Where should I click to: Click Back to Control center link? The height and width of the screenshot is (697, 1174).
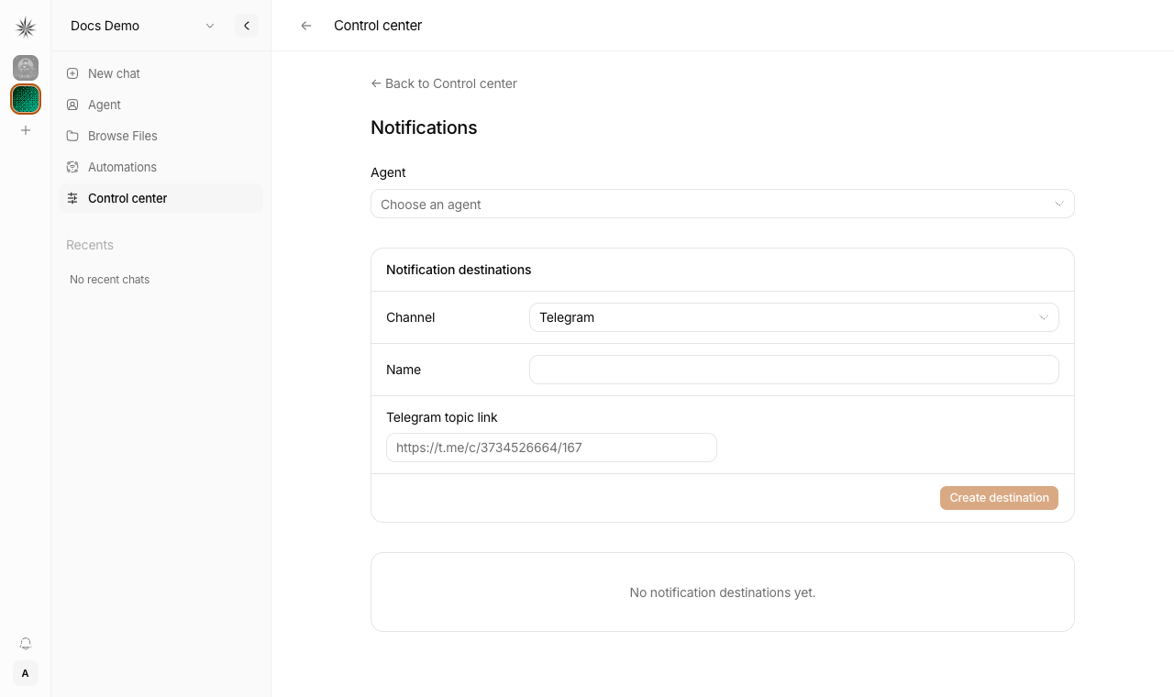444,83
